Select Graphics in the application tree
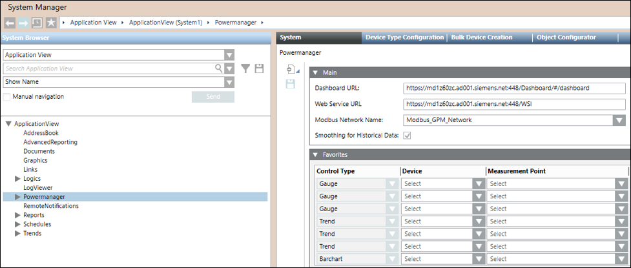 coord(35,160)
